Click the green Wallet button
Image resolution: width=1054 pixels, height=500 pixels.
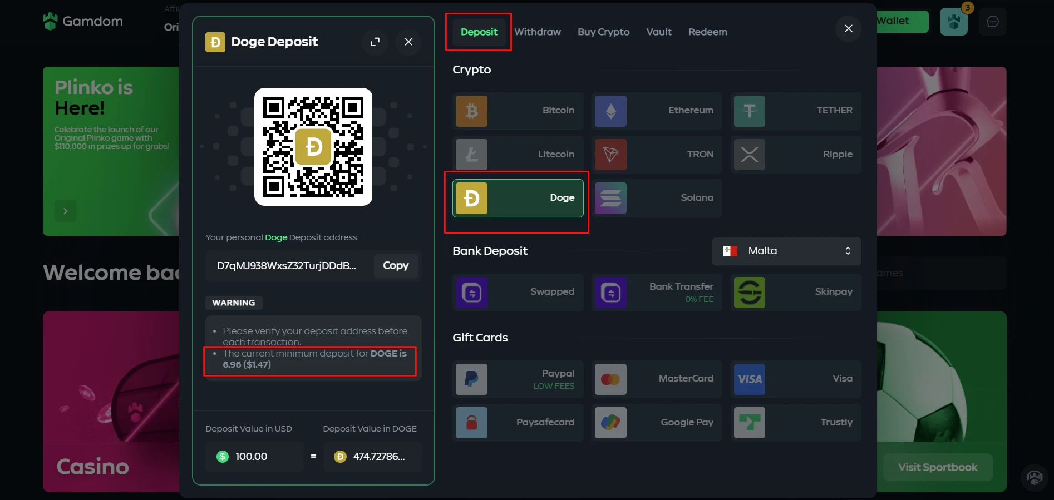click(903, 21)
